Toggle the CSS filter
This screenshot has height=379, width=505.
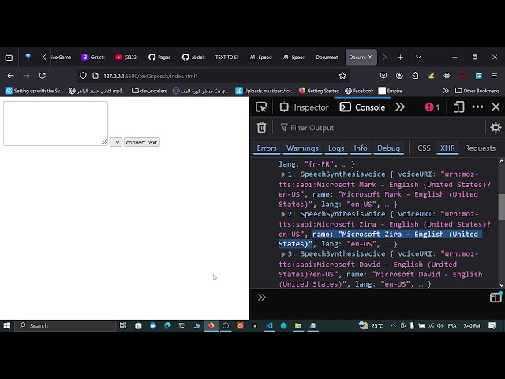point(424,148)
